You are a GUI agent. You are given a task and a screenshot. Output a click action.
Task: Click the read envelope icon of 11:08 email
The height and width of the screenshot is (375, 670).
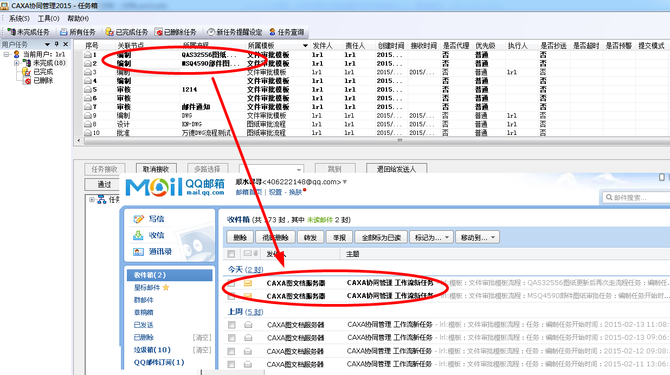coord(248,325)
